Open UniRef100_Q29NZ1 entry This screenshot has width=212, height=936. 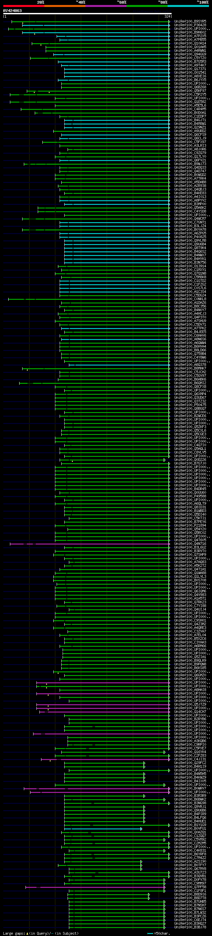click(x=190, y=127)
